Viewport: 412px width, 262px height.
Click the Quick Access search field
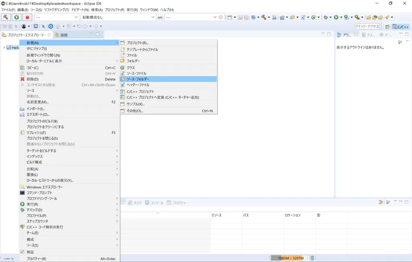click(367, 26)
